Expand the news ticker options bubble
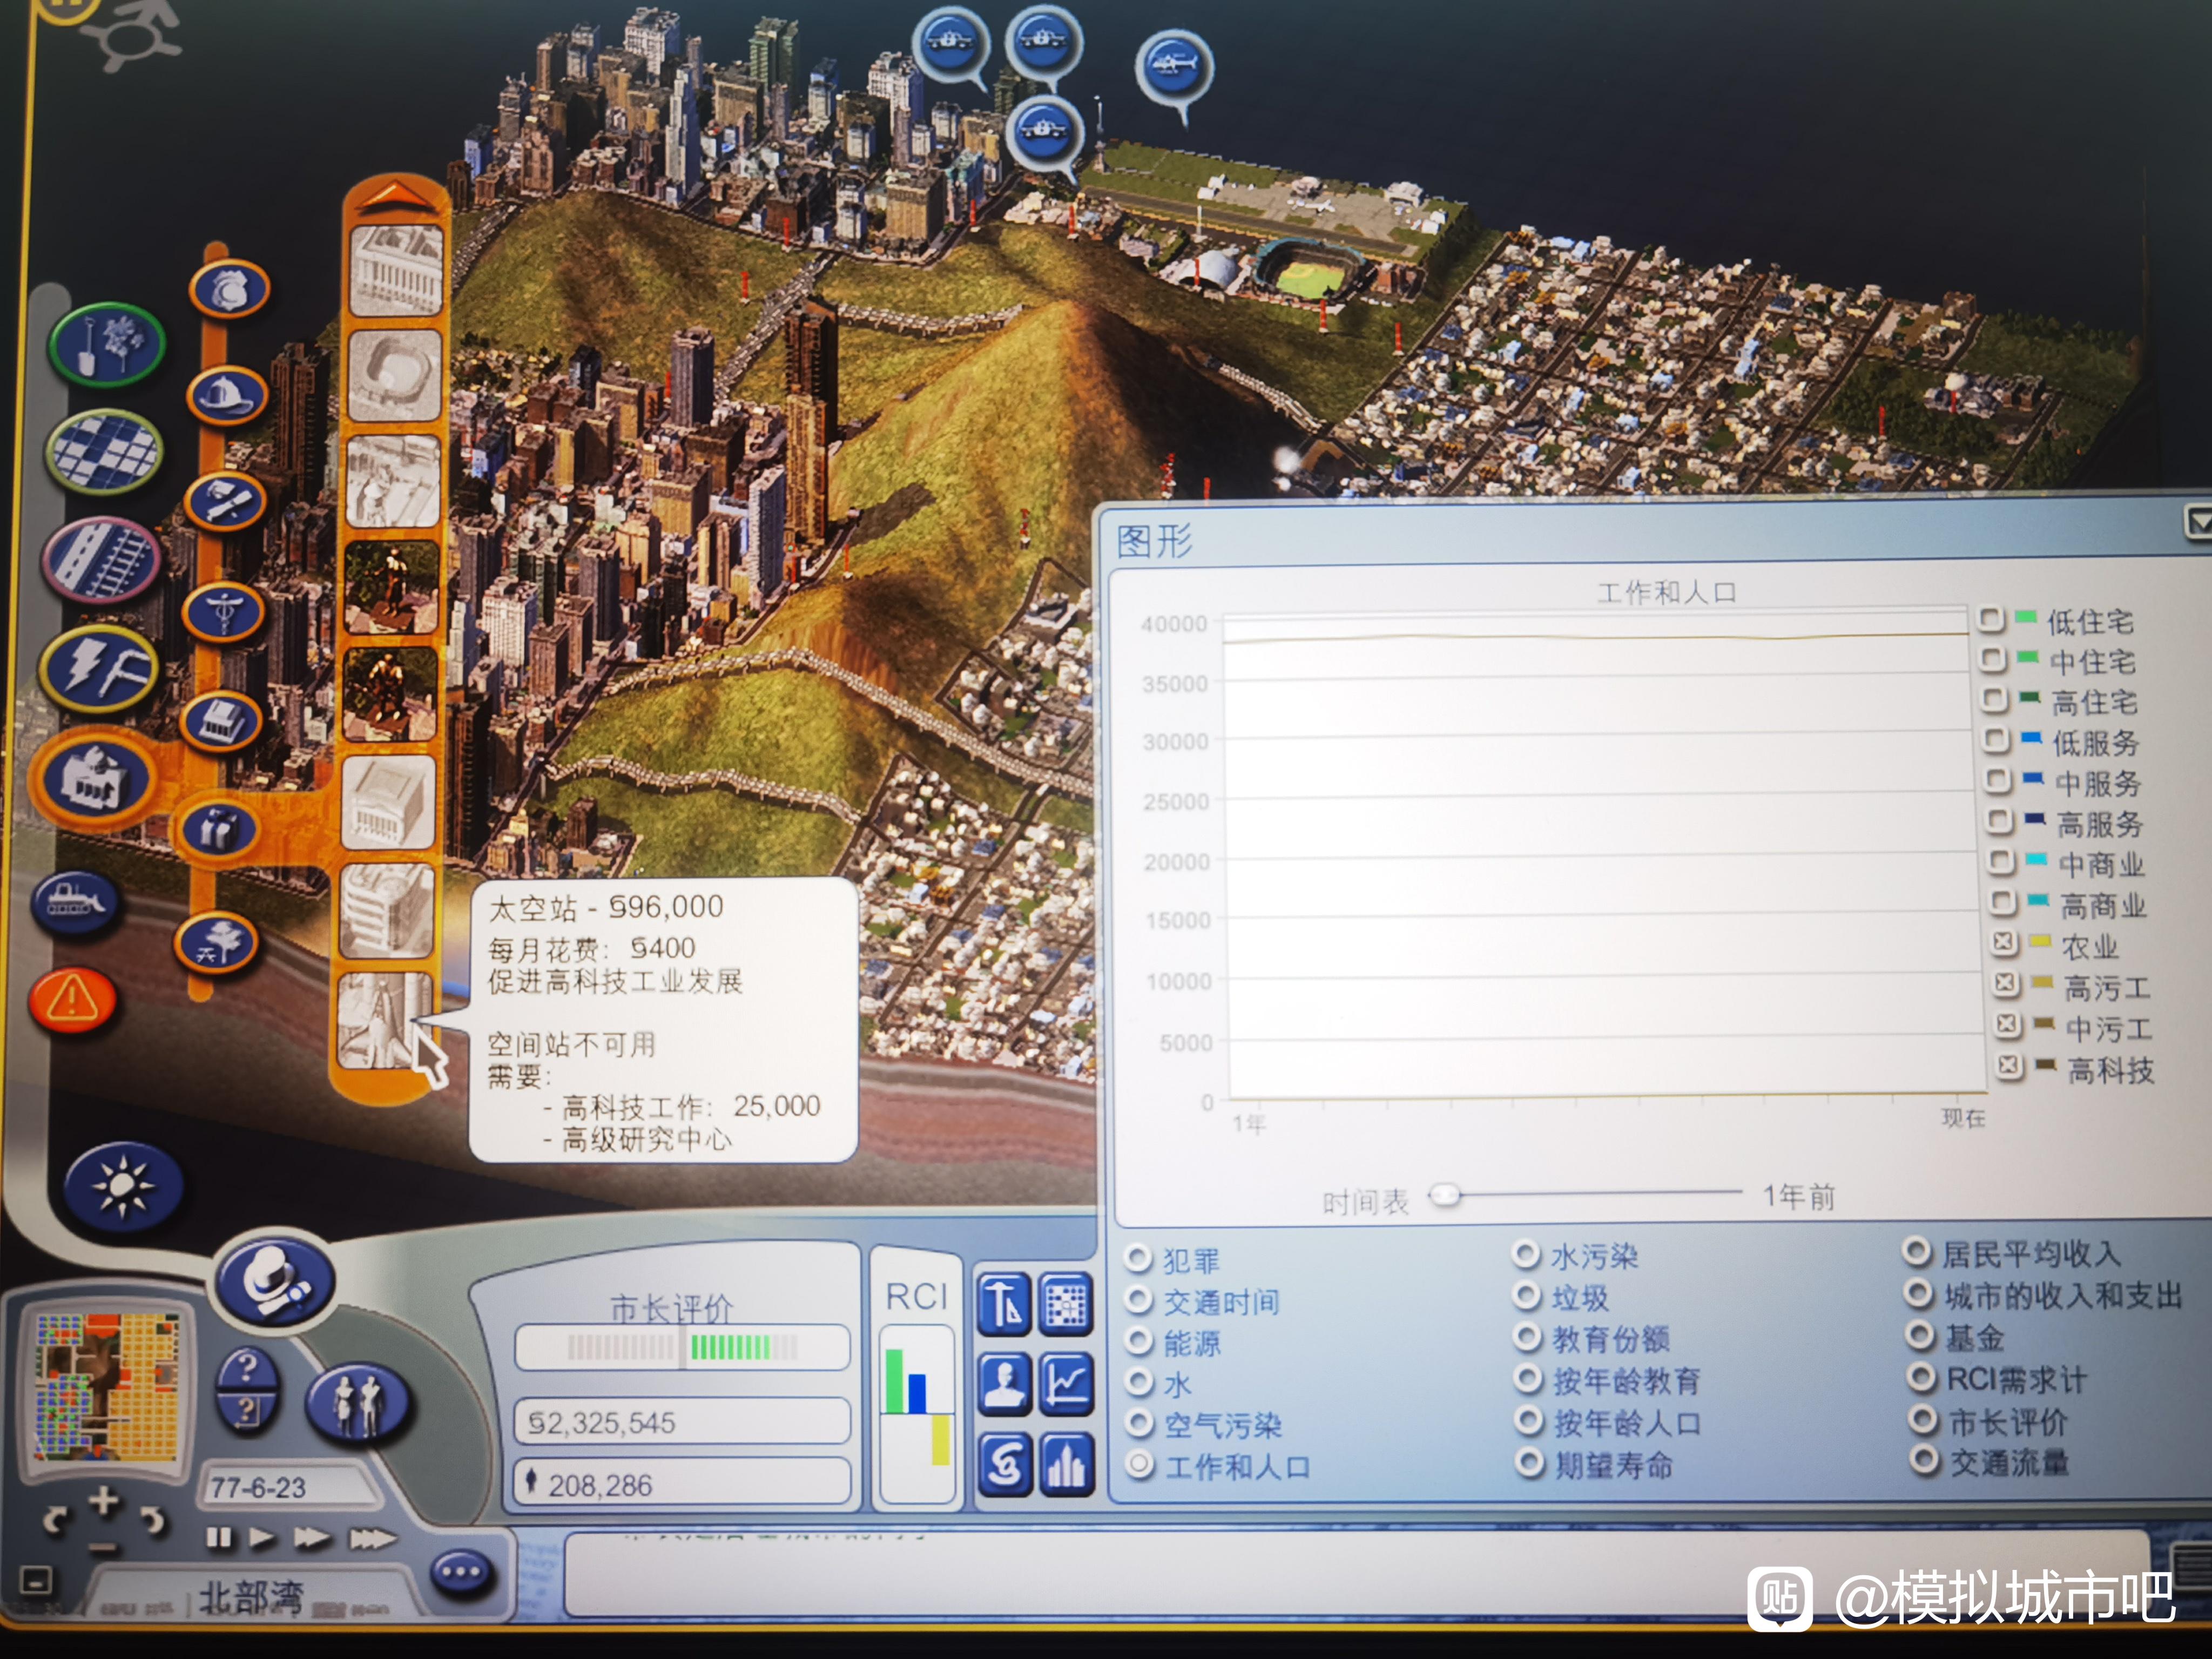The width and height of the screenshot is (2212, 1659). 461,1572
